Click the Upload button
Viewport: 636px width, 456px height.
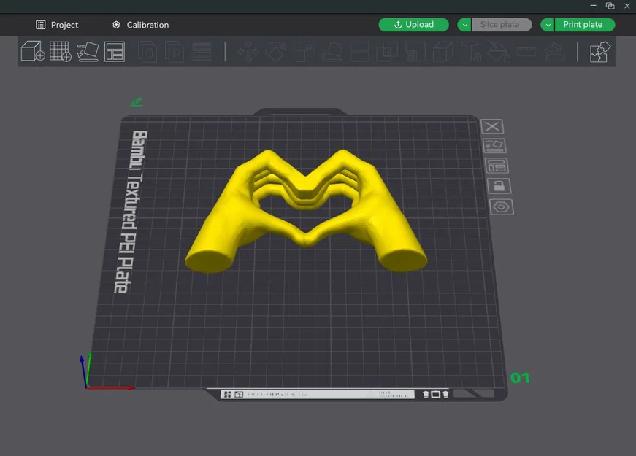coord(413,24)
